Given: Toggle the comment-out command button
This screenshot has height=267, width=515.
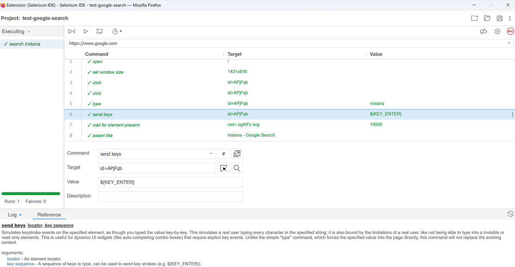Looking at the screenshot, I should (x=223, y=154).
